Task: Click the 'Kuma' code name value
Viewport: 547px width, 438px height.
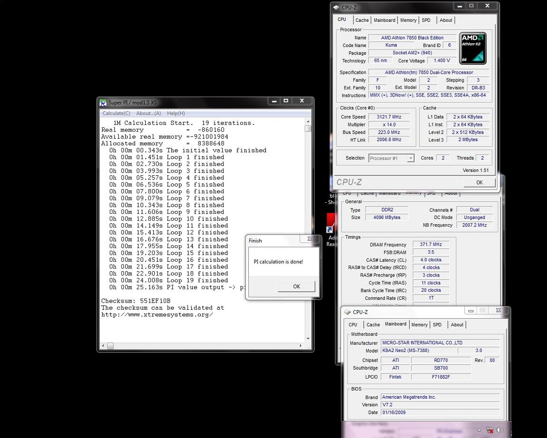Action: pos(391,45)
